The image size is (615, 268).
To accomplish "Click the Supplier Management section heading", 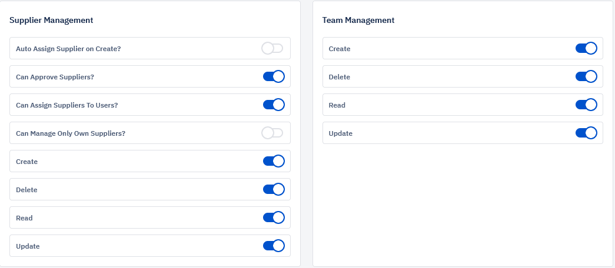I will point(51,20).
